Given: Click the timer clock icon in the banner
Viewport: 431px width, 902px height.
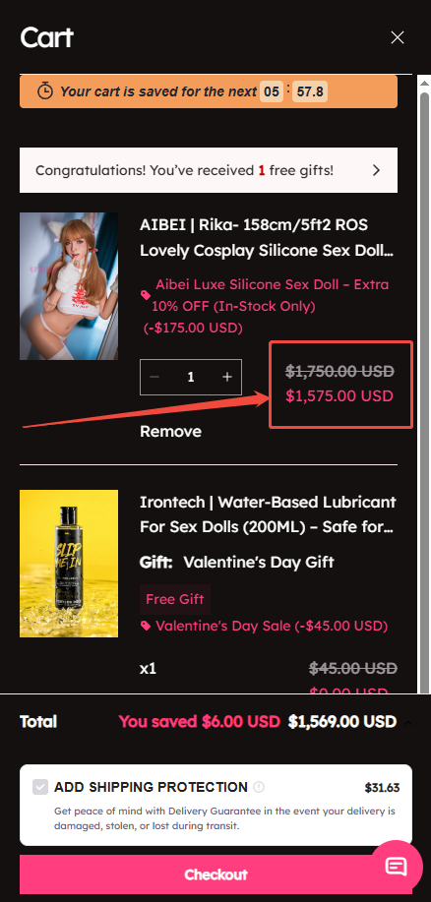Looking at the screenshot, I should pos(45,90).
